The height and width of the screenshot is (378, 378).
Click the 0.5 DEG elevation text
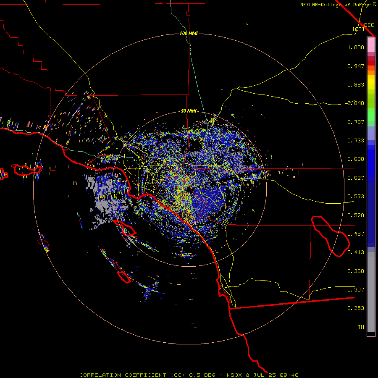[203, 375]
